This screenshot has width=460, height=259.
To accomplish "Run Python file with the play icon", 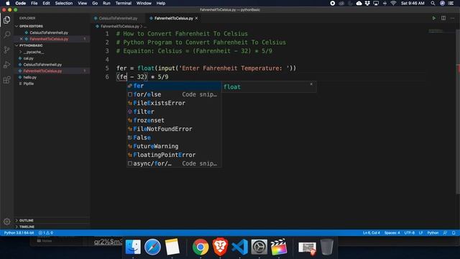I will (433, 18).
